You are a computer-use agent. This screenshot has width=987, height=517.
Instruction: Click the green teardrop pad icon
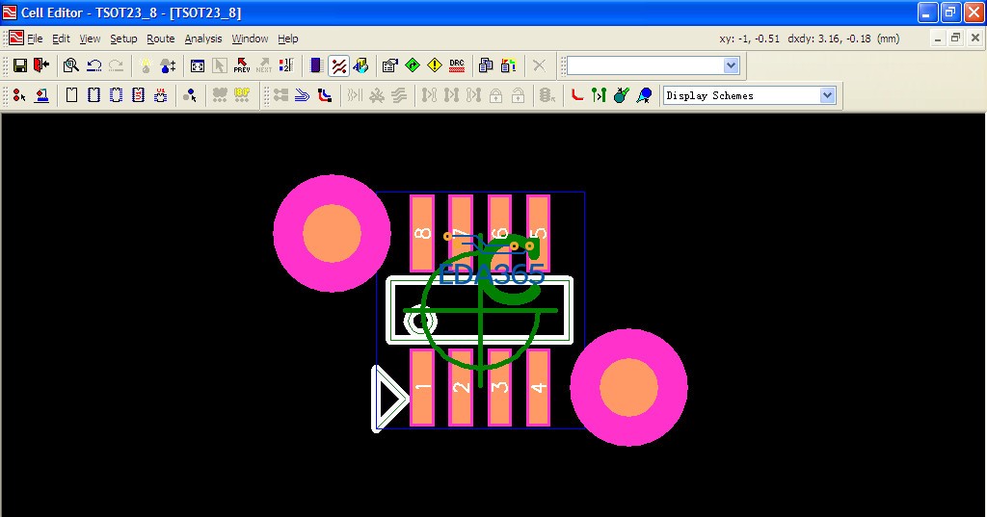[x=622, y=95]
